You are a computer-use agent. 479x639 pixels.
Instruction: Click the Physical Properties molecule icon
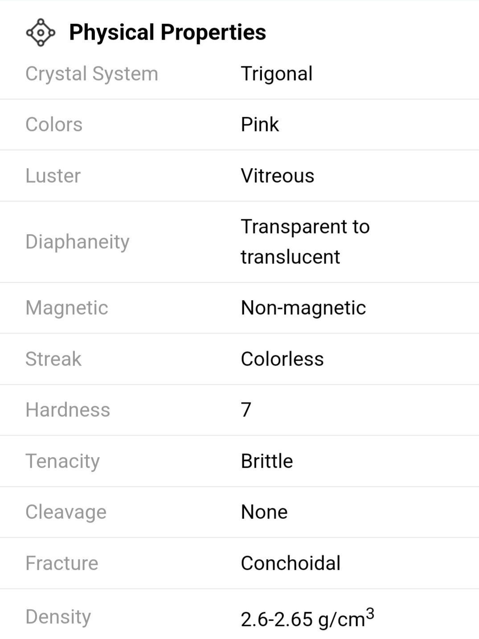point(41,33)
